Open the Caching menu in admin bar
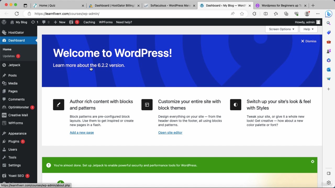This screenshot has height=188, width=335. (x=89, y=22)
